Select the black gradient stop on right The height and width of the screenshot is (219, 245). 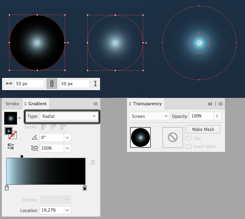[85, 188]
